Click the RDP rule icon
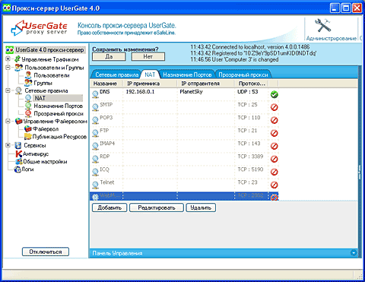365x282 pixels. click(95, 159)
